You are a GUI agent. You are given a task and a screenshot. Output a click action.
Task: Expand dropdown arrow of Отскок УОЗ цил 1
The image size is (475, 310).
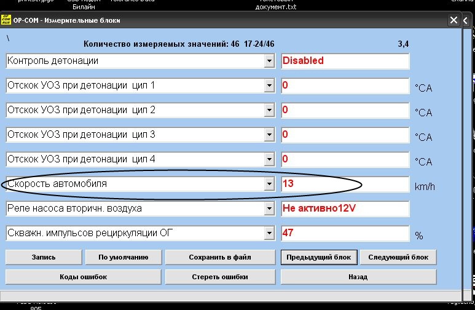coord(269,85)
